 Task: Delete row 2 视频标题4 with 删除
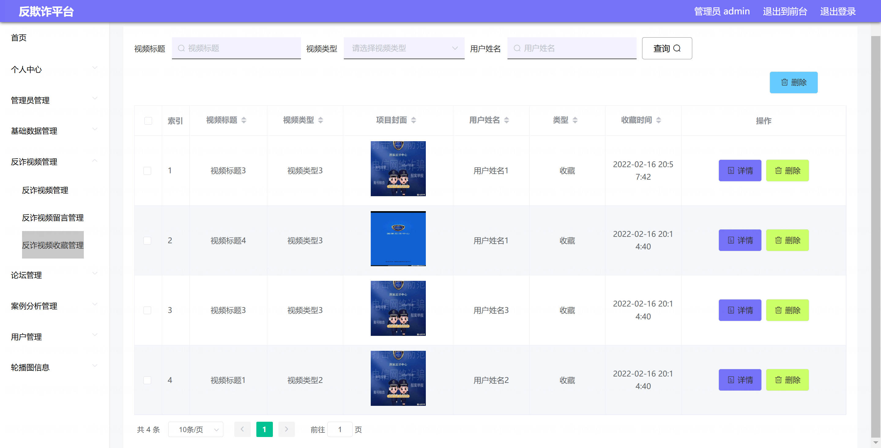coord(787,240)
